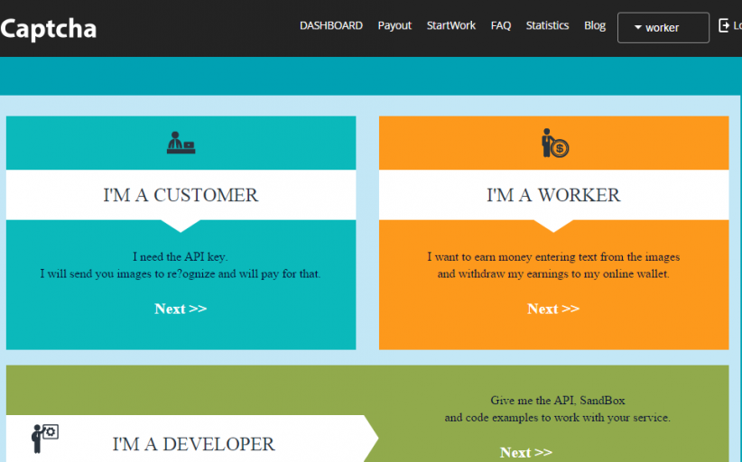This screenshot has width=742, height=462.
Task: Open the FAQ page
Action: point(501,26)
